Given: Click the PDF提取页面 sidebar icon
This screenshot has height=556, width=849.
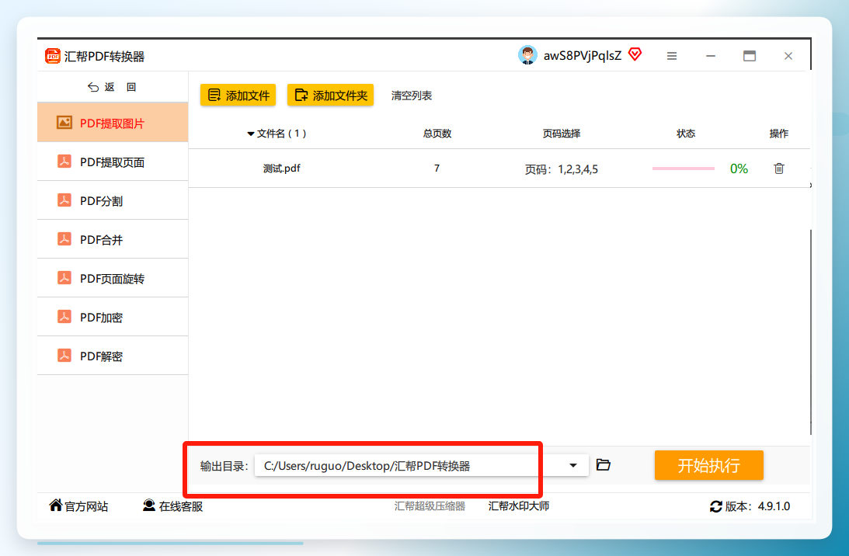Looking at the screenshot, I should pos(64,162).
